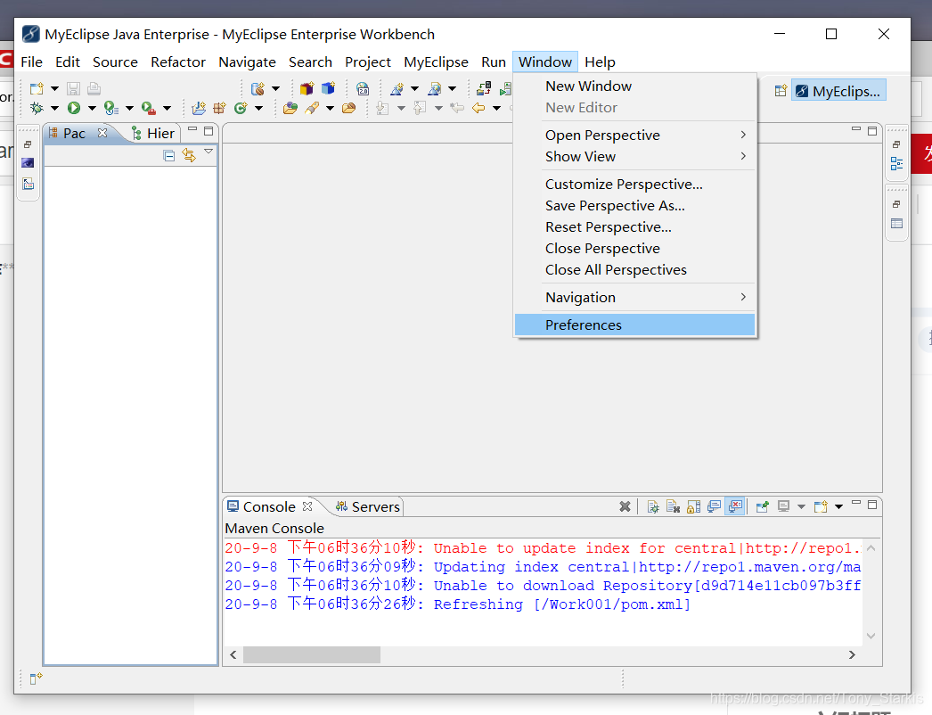Select Customize Perspective... entry

(x=634, y=185)
